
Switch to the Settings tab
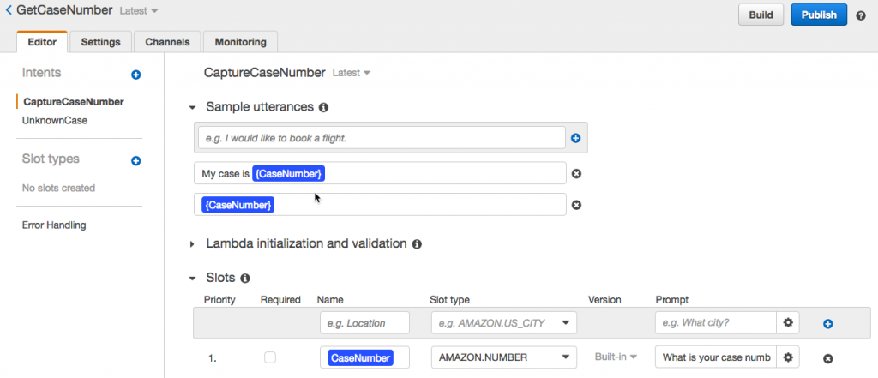coord(100,42)
